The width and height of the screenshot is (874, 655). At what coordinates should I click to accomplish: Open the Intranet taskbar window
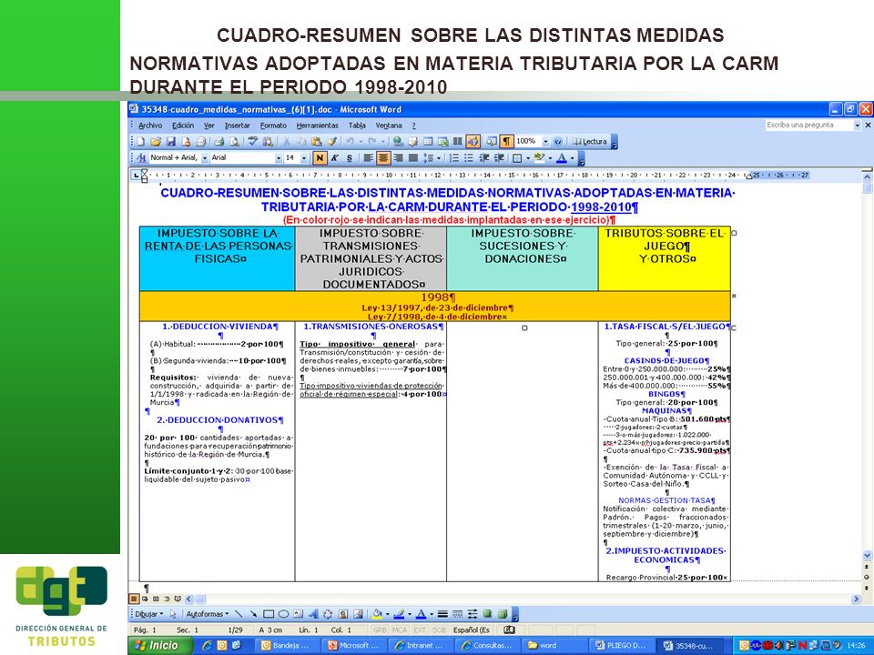click(x=422, y=646)
